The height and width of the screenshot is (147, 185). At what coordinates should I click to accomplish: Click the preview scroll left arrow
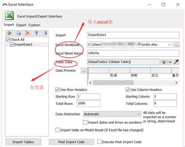pos(91,82)
